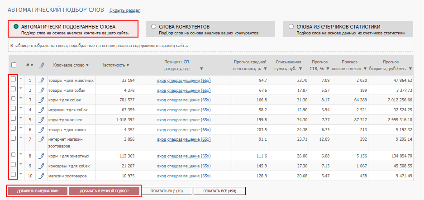The image size is (424, 200).
Task: Click pencil edit icon for «корм +для собак»
Action: tap(42, 100)
